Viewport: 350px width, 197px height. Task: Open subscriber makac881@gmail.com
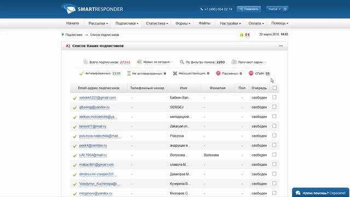(96, 165)
